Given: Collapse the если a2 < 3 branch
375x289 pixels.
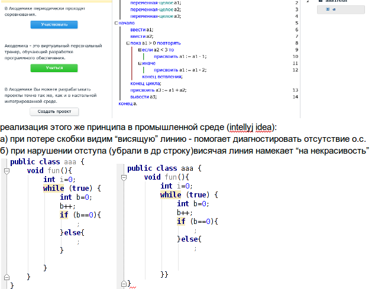Looking at the screenshot, I should click(x=138, y=50).
